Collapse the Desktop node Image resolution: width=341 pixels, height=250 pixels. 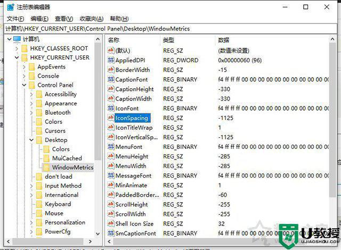pos(31,140)
